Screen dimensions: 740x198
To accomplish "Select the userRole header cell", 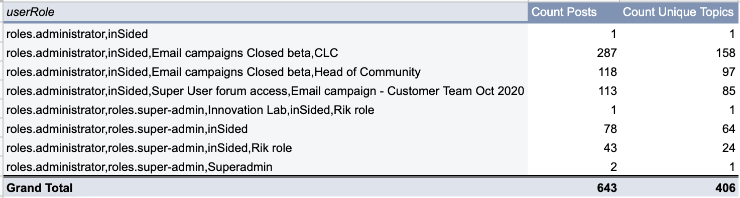I will coord(265,12).
